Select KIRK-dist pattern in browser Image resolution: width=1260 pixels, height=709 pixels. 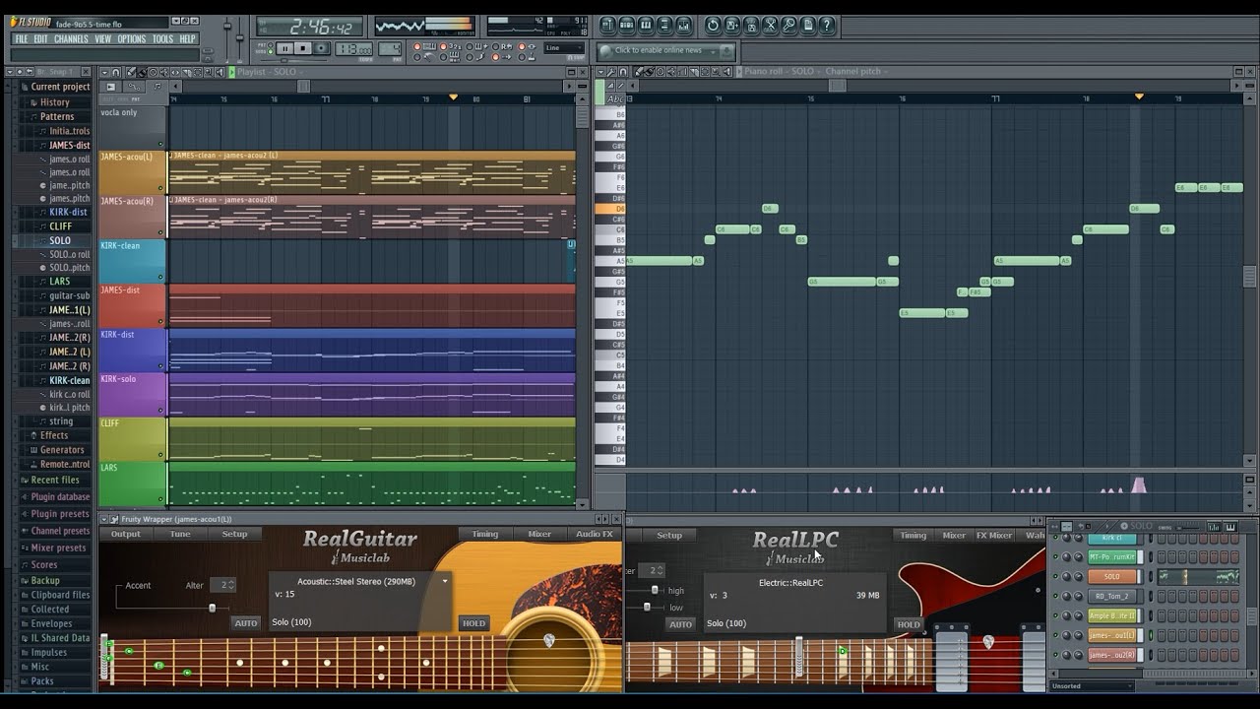[68, 212]
